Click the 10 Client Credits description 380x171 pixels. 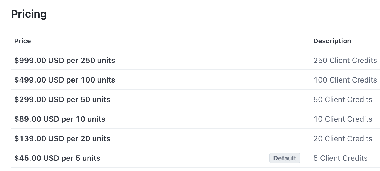[343, 119]
